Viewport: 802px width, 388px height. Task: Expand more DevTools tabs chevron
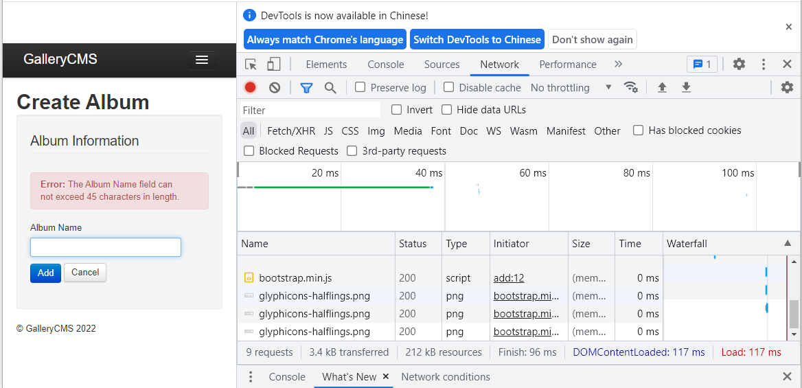point(618,64)
